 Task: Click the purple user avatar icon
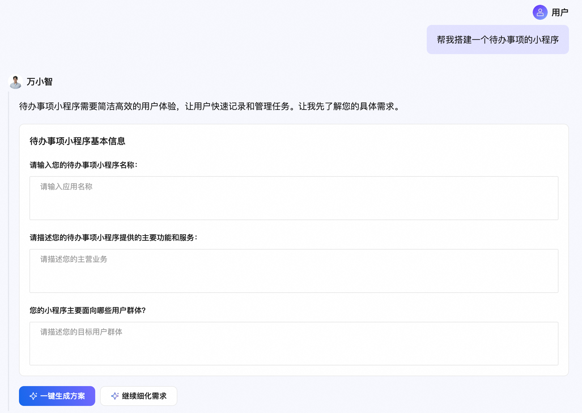pyautogui.click(x=540, y=12)
